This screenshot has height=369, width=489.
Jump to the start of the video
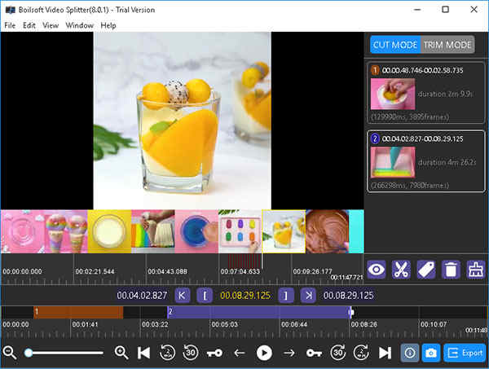pos(144,353)
